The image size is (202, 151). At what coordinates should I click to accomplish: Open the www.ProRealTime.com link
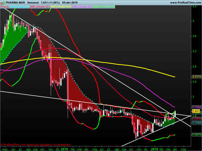tap(186, 3)
